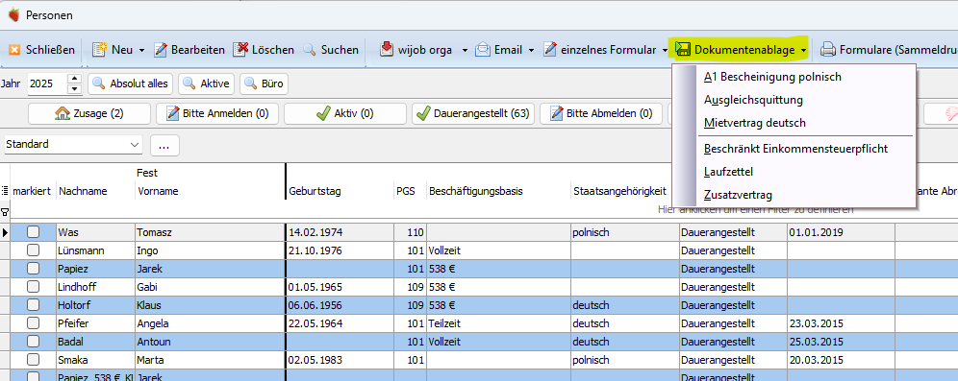Tick the markiert checkbox for Lünsmann Ingo
Viewport: 958px width, 381px height.
pyautogui.click(x=33, y=250)
